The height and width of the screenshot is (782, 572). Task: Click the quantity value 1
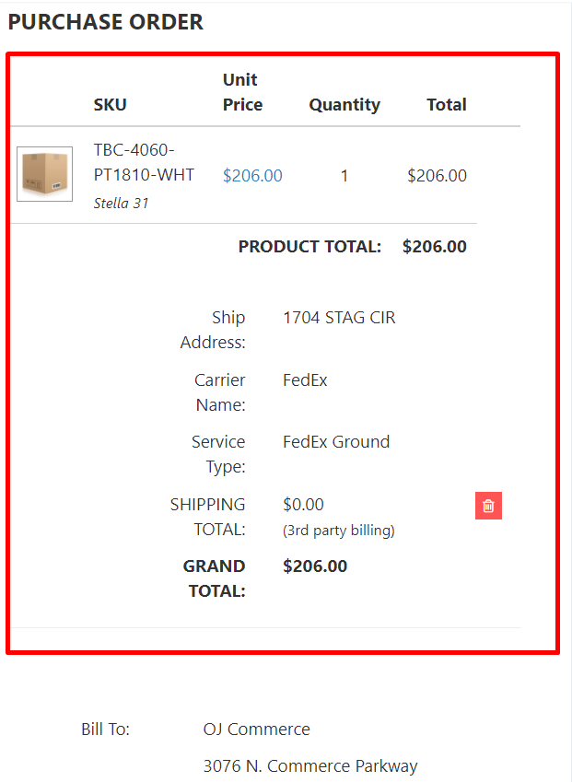344,175
